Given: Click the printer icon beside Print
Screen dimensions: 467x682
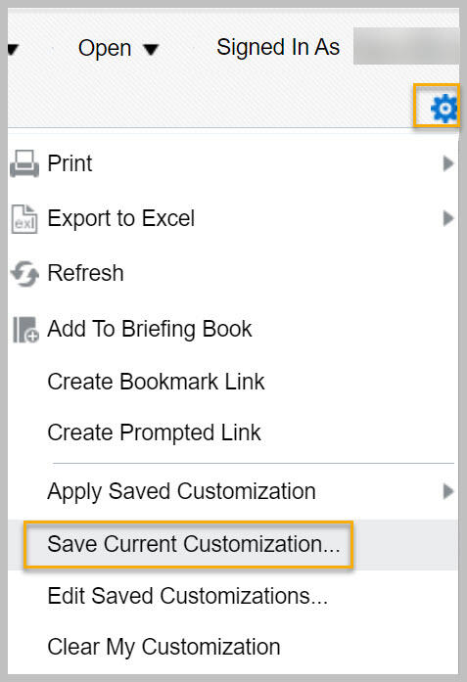Looking at the screenshot, I should point(24,164).
